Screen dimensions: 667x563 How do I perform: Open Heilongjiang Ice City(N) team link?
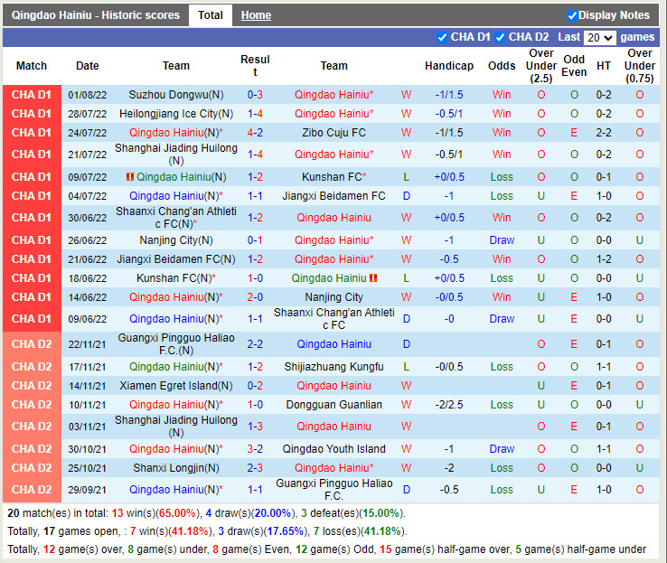[176, 114]
